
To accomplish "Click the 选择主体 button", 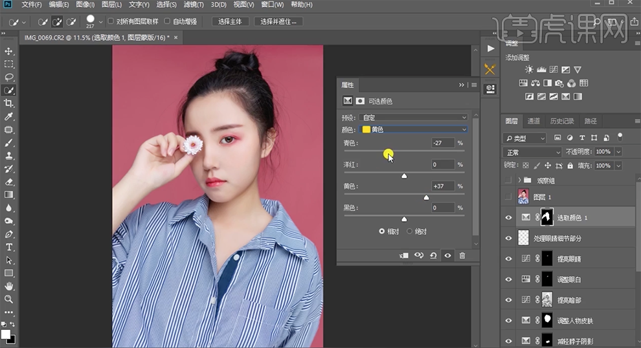I will pos(230,21).
